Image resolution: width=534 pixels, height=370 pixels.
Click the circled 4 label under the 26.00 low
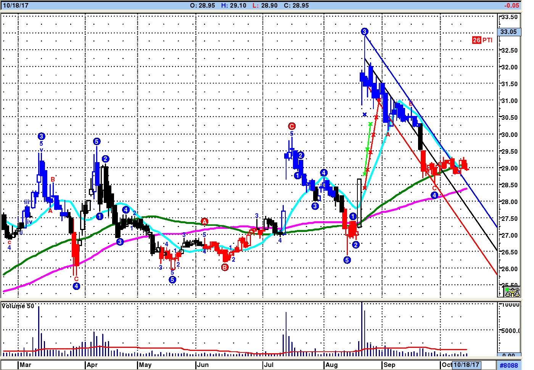pyautogui.click(x=76, y=286)
